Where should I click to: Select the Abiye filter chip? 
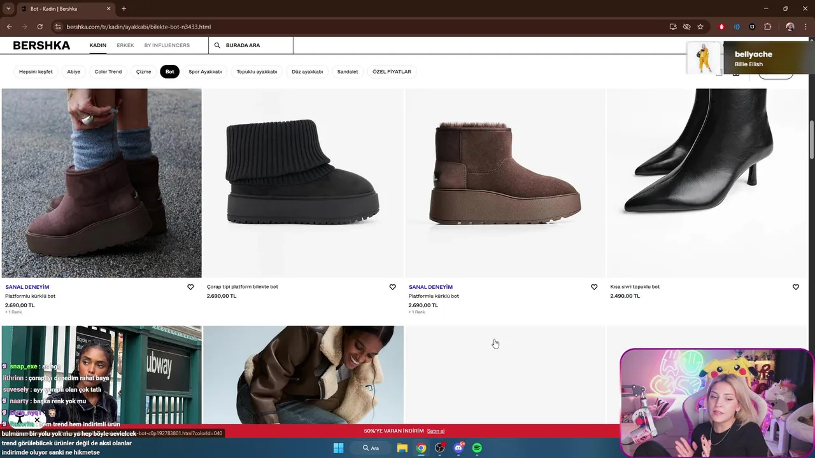(74, 72)
